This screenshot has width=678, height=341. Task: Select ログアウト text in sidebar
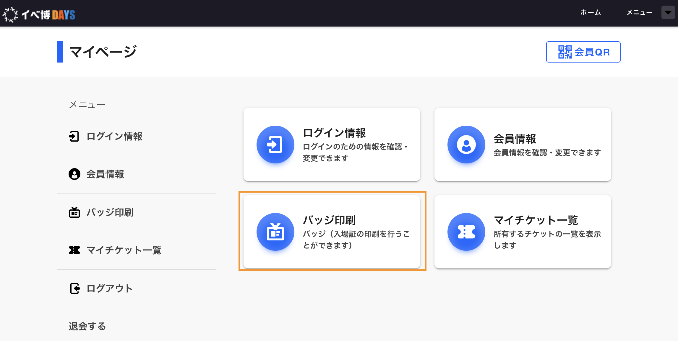[x=110, y=288]
